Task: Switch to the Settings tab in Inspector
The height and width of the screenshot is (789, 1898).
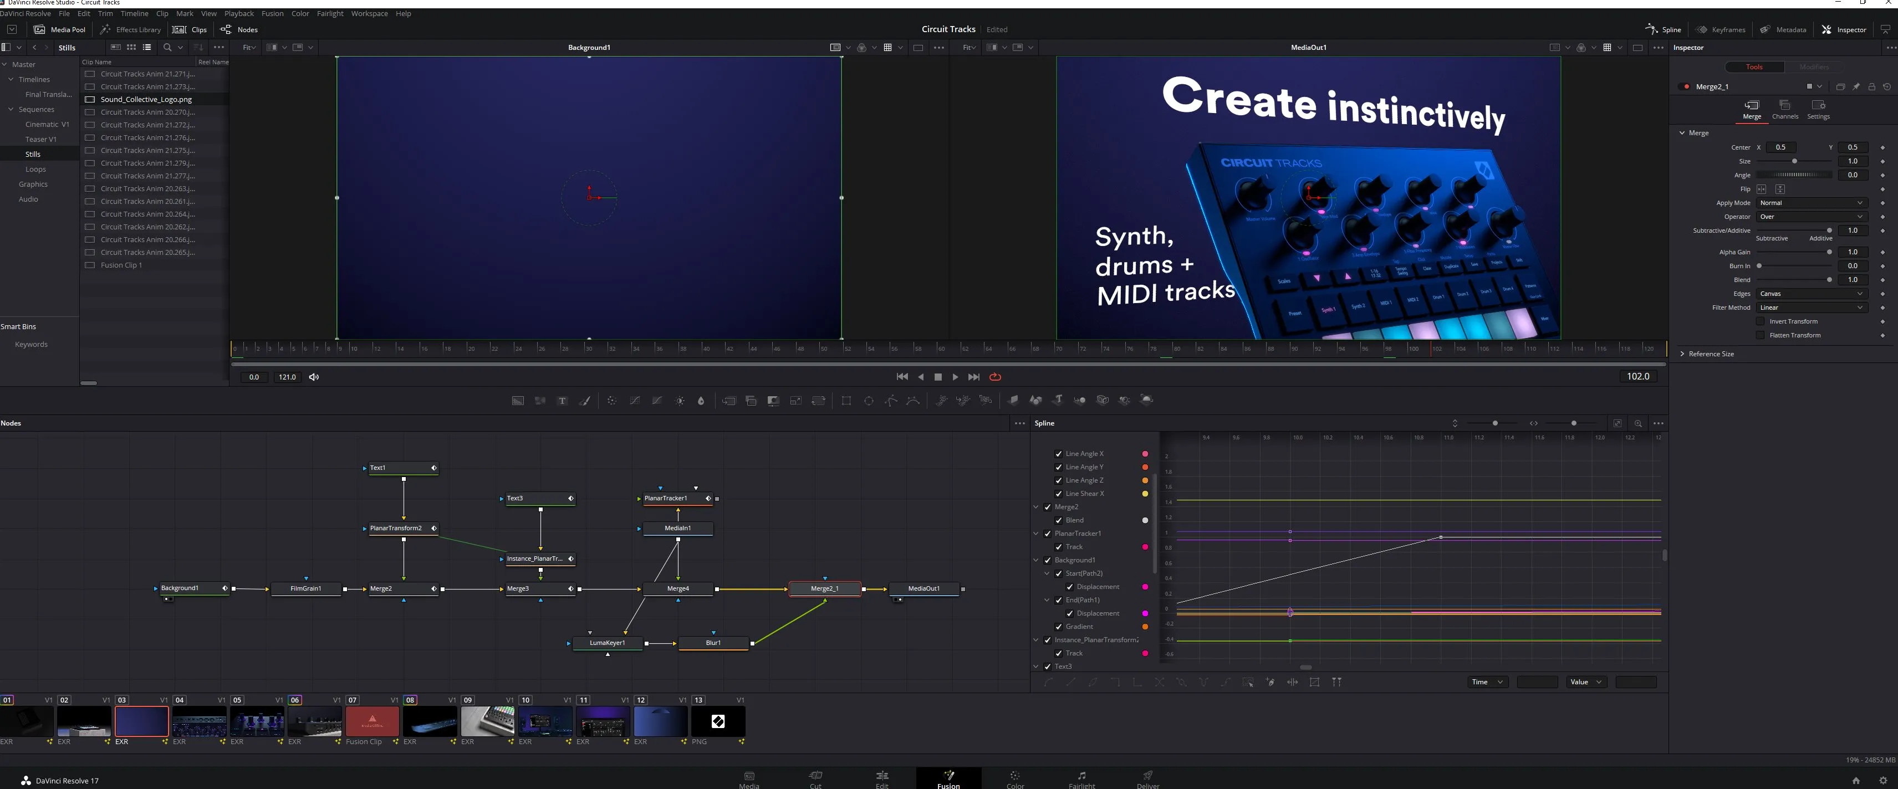Action: click(x=1818, y=110)
